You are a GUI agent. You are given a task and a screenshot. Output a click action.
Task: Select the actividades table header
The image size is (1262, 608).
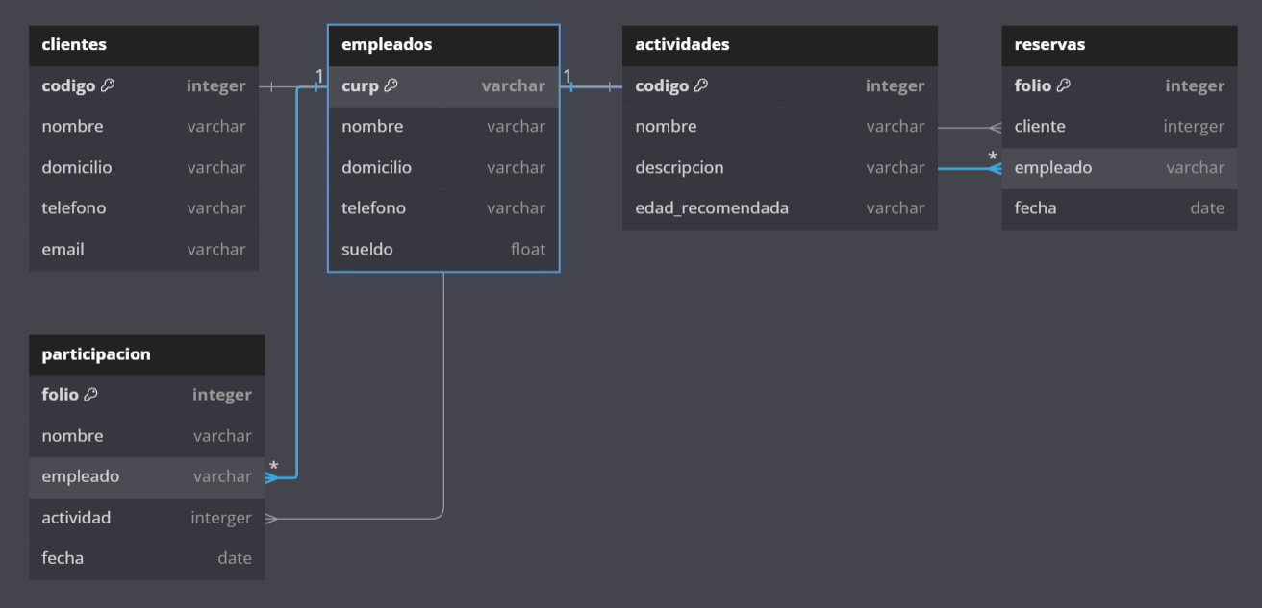[779, 45]
